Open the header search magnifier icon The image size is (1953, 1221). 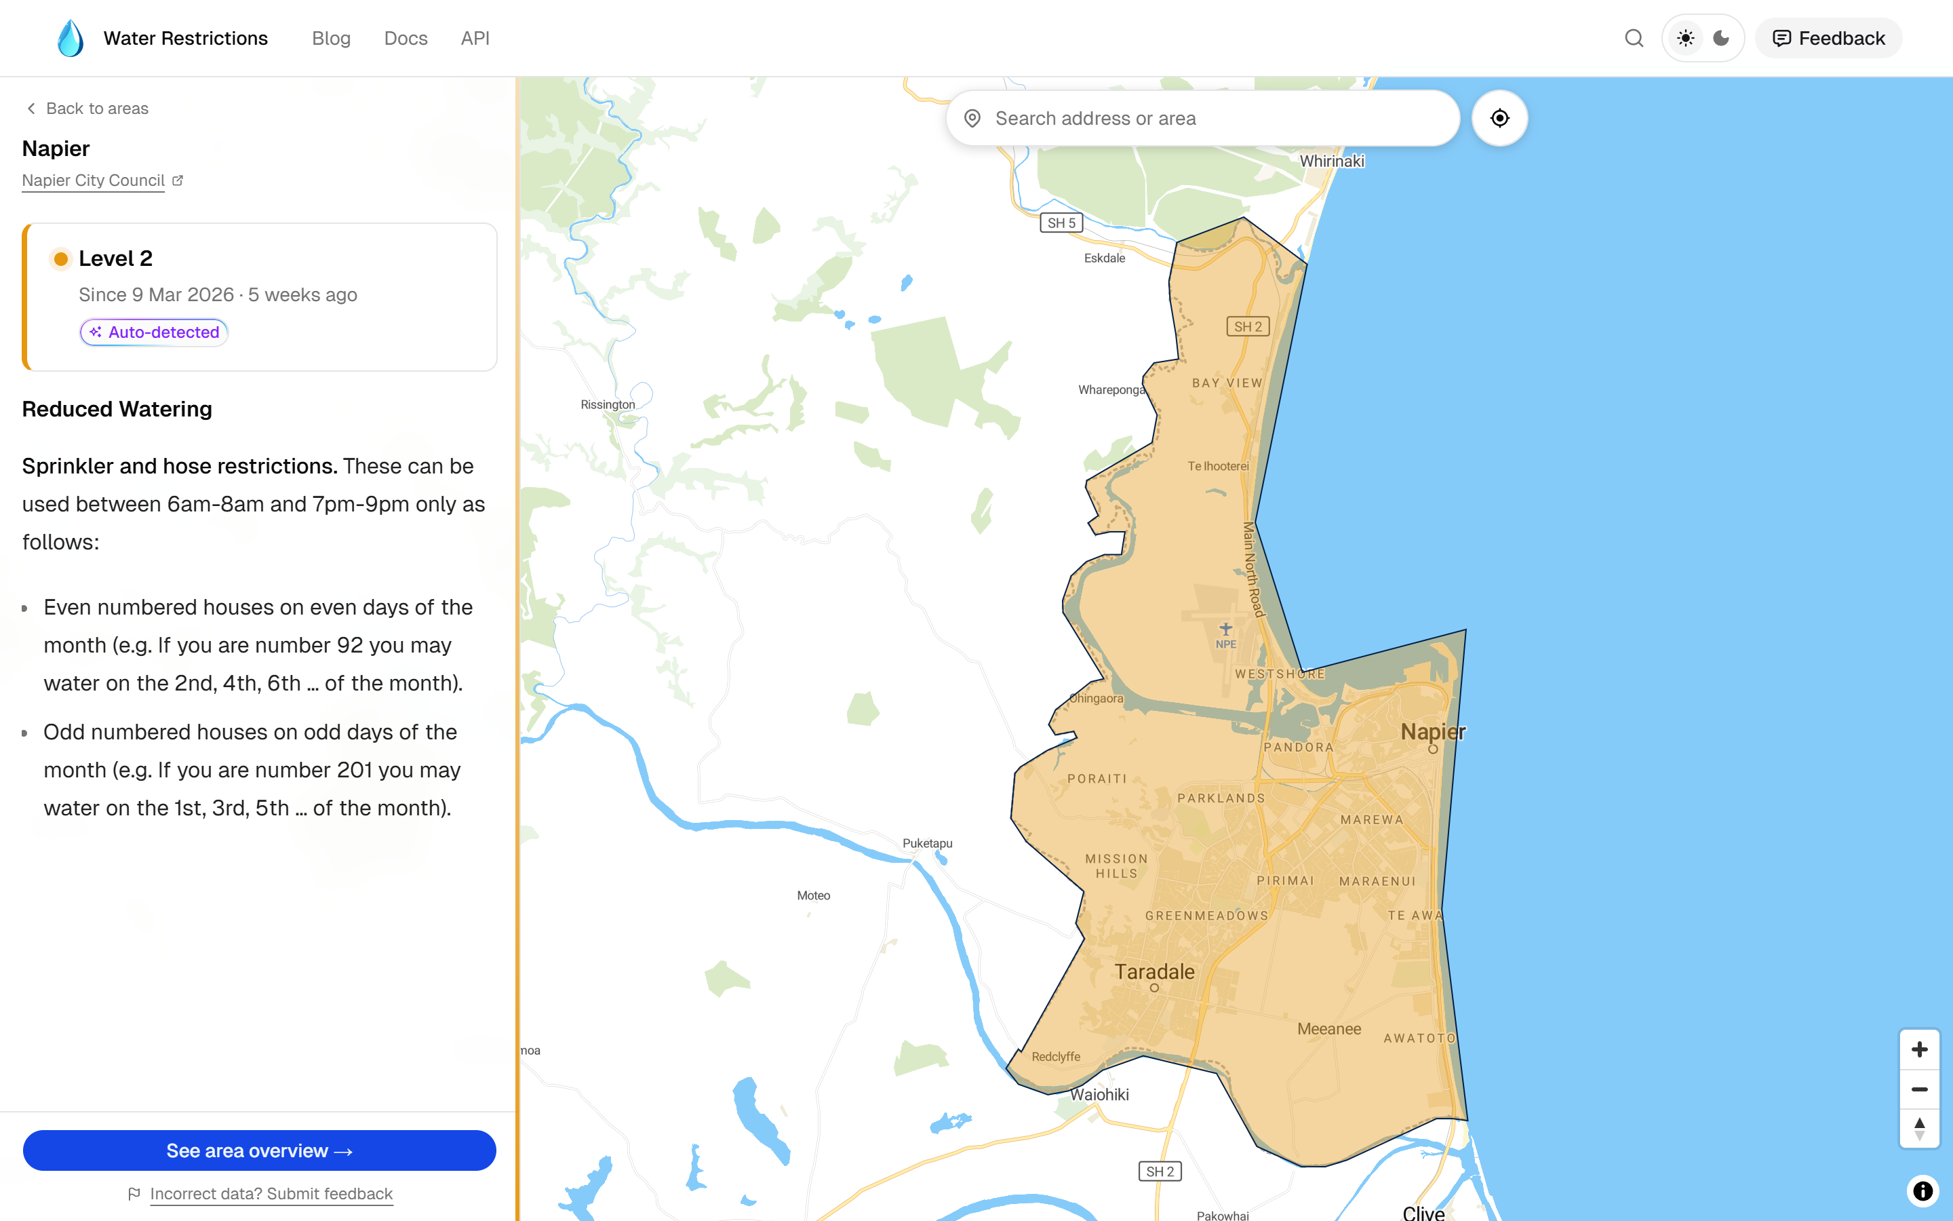pyautogui.click(x=1634, y=38)
